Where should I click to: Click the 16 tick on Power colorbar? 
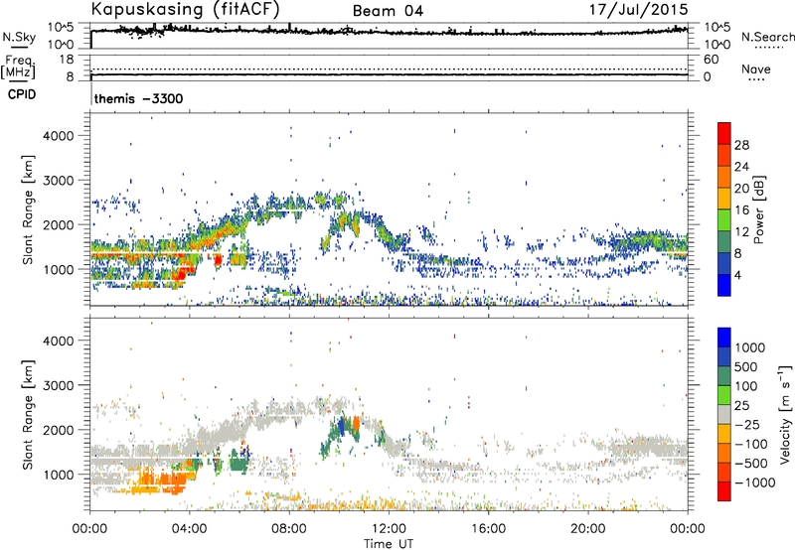(x=741, y=210)
